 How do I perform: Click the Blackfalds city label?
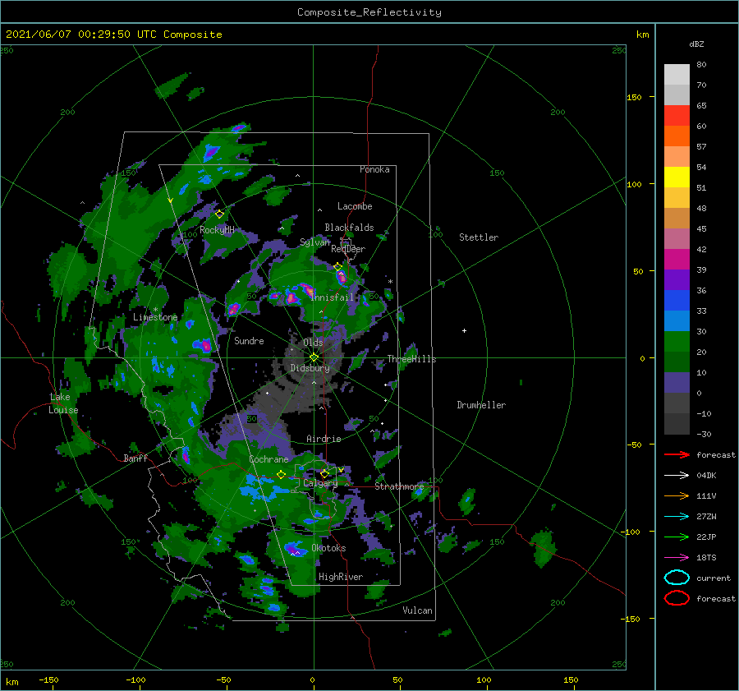pos(349,228)
